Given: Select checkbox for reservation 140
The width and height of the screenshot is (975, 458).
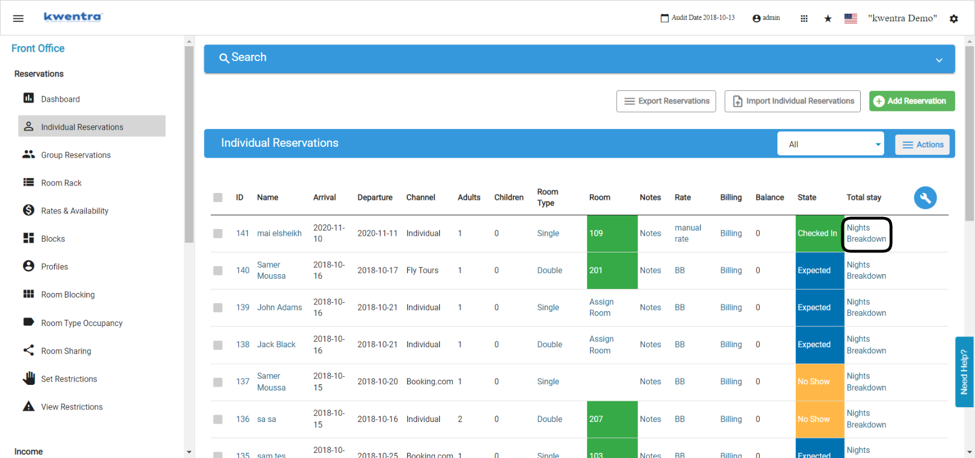Looking at the screenshot, I should click(218, 270).
